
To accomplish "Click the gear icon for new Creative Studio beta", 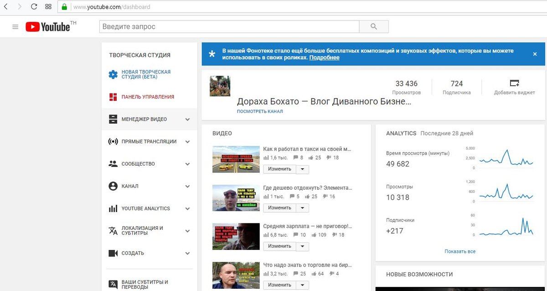I will point(113,74).
